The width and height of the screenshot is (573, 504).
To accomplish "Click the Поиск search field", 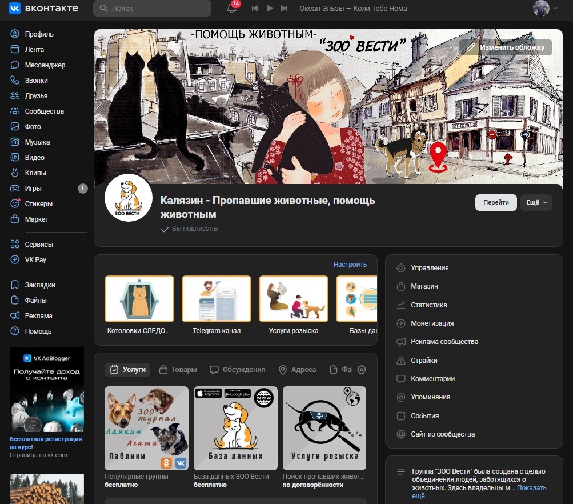I will [x=152, y=8].
